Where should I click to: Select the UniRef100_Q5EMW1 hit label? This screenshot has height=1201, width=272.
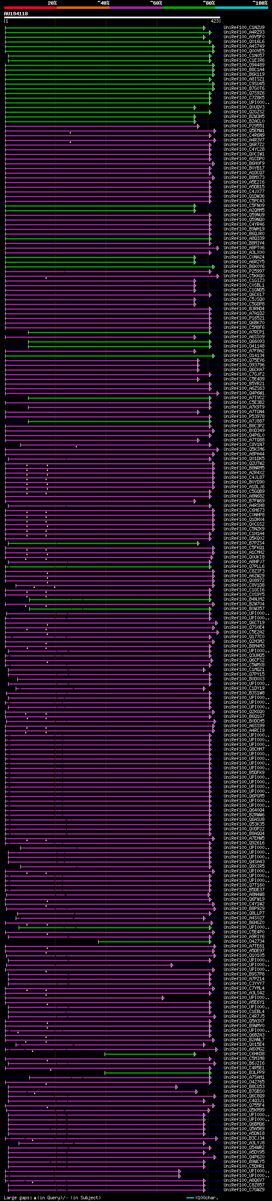(244, 131)
